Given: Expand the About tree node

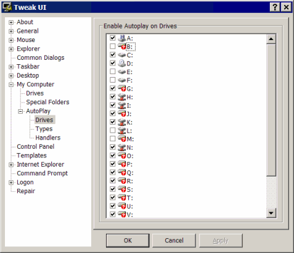Looking at the screenshot, I should click(11, 22).
